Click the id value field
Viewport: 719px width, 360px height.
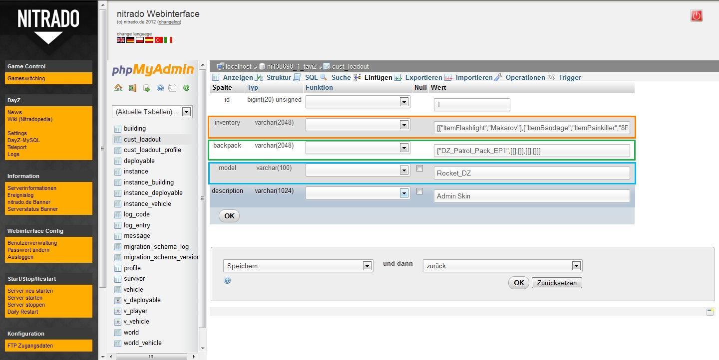[472, 104]
